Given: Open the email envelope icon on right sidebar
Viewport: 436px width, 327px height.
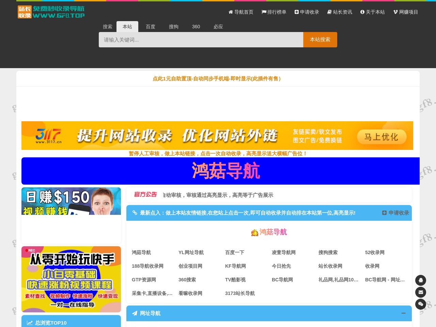Looking at the screenshot, I should tap(421, 292).
